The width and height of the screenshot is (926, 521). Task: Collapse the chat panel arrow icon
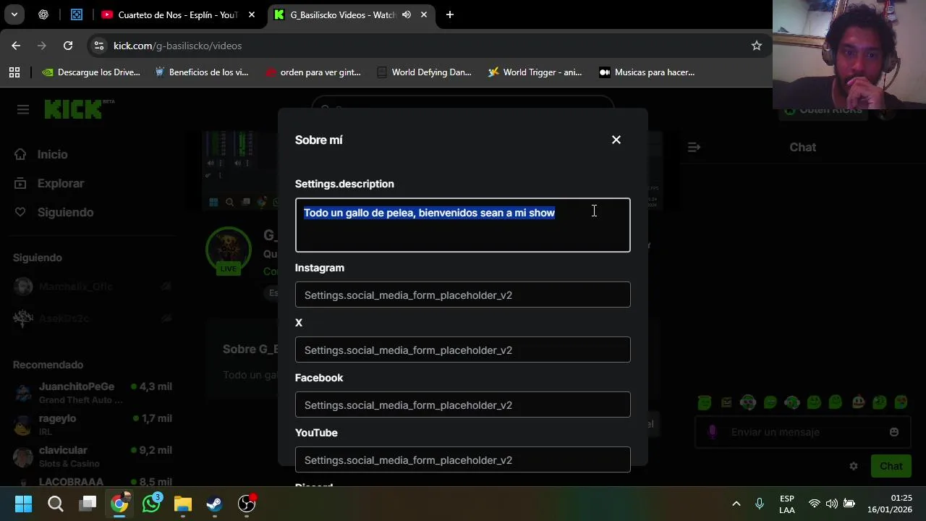(x=694, y=147)
